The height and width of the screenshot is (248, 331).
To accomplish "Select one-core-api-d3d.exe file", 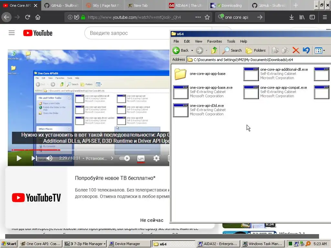I will pyautogui.click(x=199, y=110).
